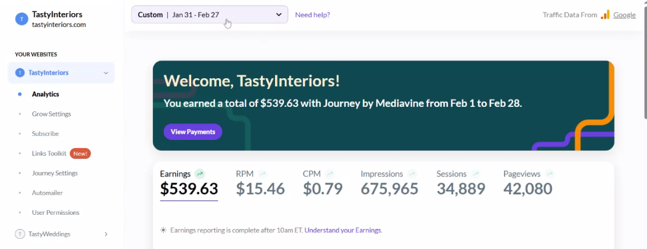This screenshot has width=647, height=249.
Task: Collapse the TastyInteriors website section chevron
Action: (106, 73)
